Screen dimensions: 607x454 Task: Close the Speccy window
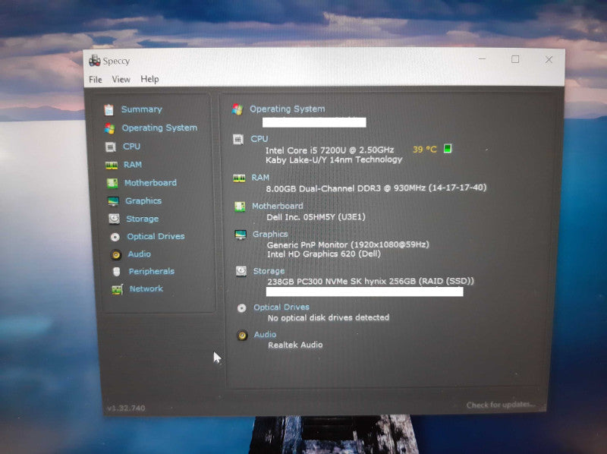[x=549, y=60]
